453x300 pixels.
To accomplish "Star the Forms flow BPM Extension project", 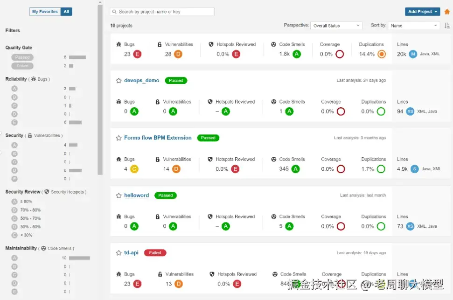I will click(118, 138).
